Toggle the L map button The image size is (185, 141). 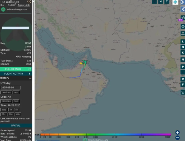[183, 42]
